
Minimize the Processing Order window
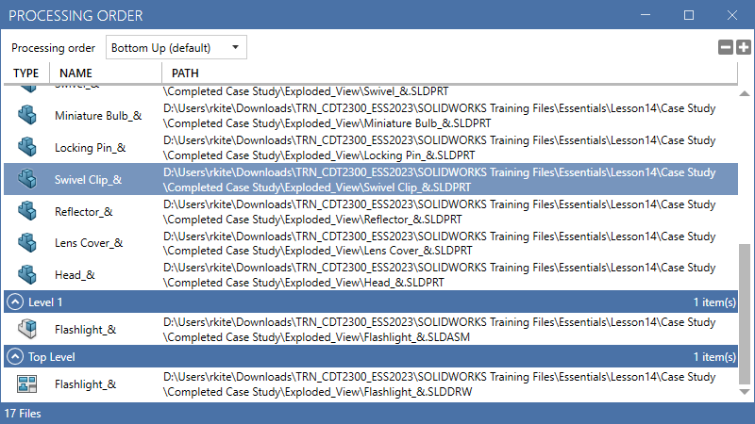click(646, 15)
